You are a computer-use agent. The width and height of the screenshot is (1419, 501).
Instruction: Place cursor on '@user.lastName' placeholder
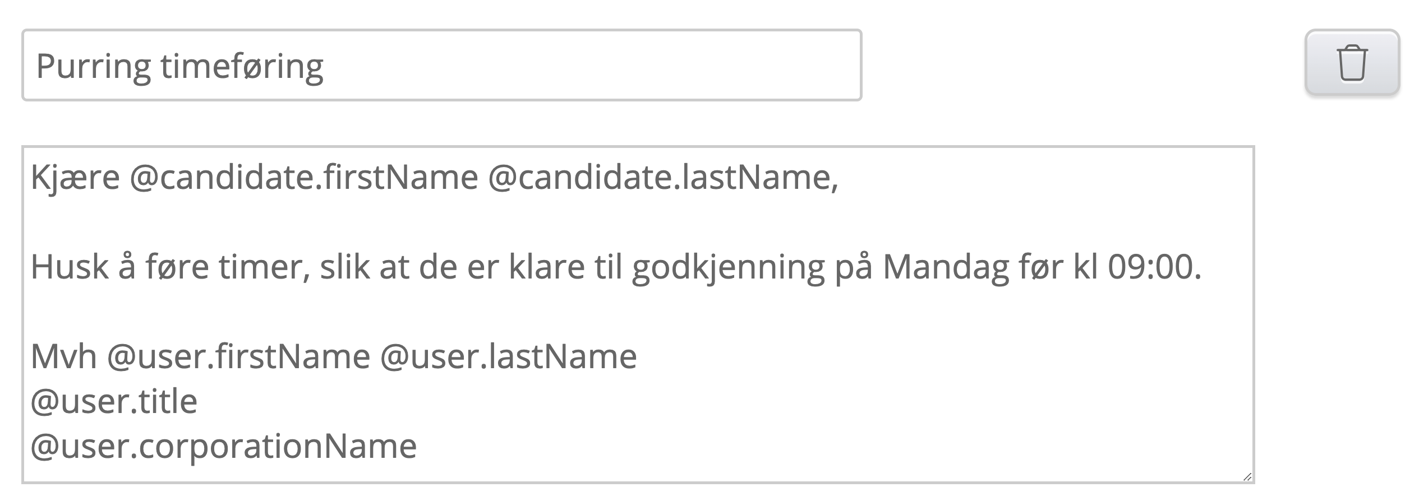508,356
